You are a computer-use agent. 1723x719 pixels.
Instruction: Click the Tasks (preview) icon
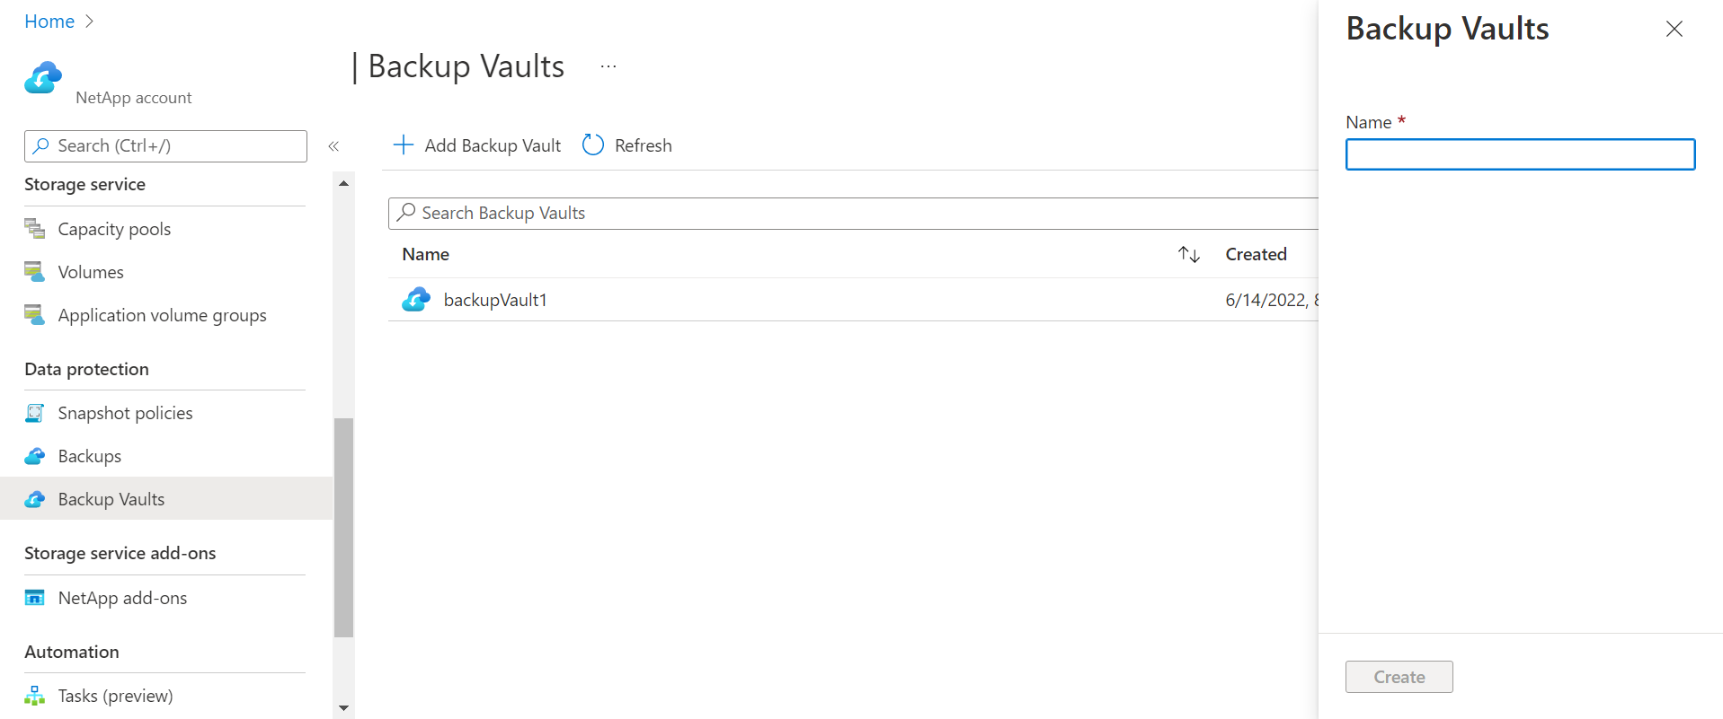[x=34, y=696]
